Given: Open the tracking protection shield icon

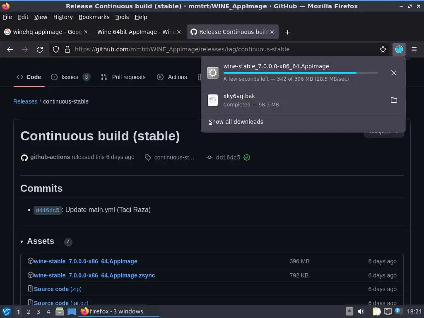Looking at the screenshot, I should pos(56,49).
